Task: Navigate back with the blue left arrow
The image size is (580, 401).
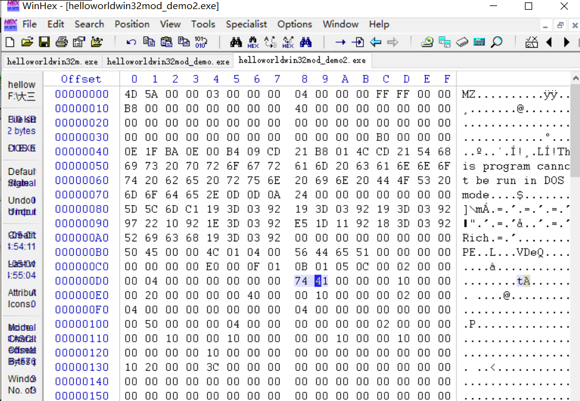Action: click(375, 42)
